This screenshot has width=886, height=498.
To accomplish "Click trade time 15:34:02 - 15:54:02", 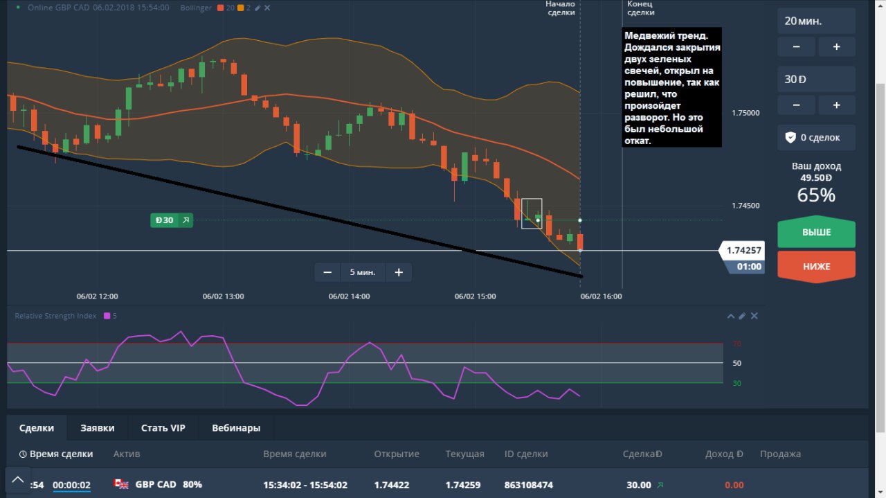I will [x=305, y=485].
